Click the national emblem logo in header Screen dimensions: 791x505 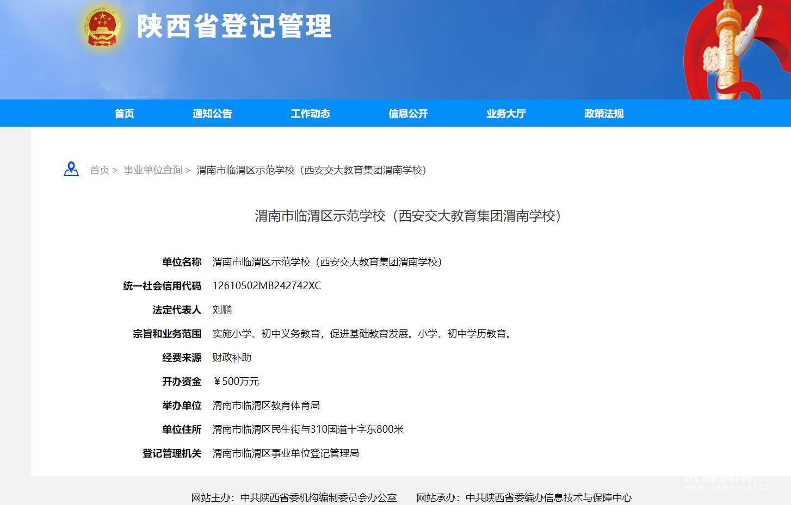(102, 26)
